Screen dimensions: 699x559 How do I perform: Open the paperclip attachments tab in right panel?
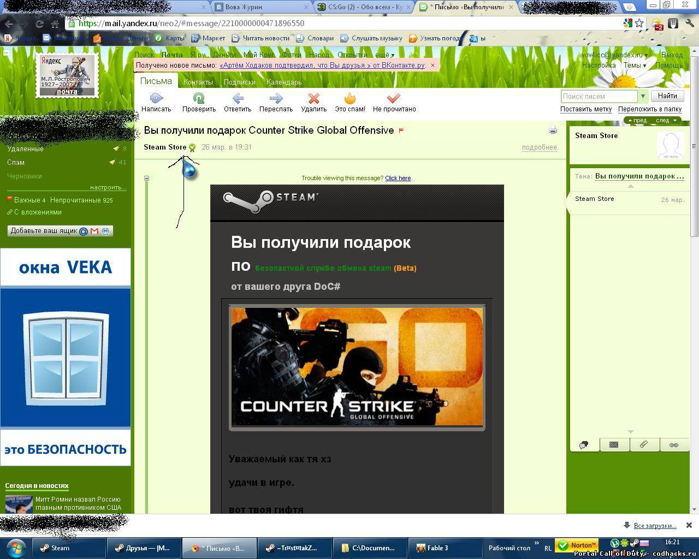click(x=644, y=445)
